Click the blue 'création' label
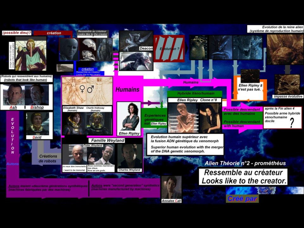 87,69
